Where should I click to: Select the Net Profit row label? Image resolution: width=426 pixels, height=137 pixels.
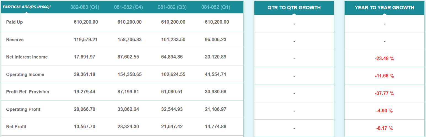click(x=16, y=127)
